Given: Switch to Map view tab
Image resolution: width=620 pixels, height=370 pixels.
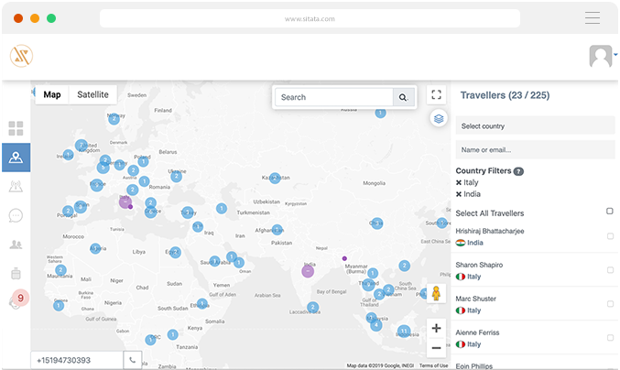Looking at the screenshot, I should tap(52, 94).
